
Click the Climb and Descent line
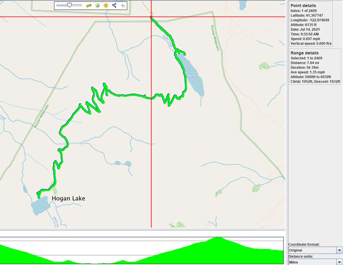click(x=315, y=81)
